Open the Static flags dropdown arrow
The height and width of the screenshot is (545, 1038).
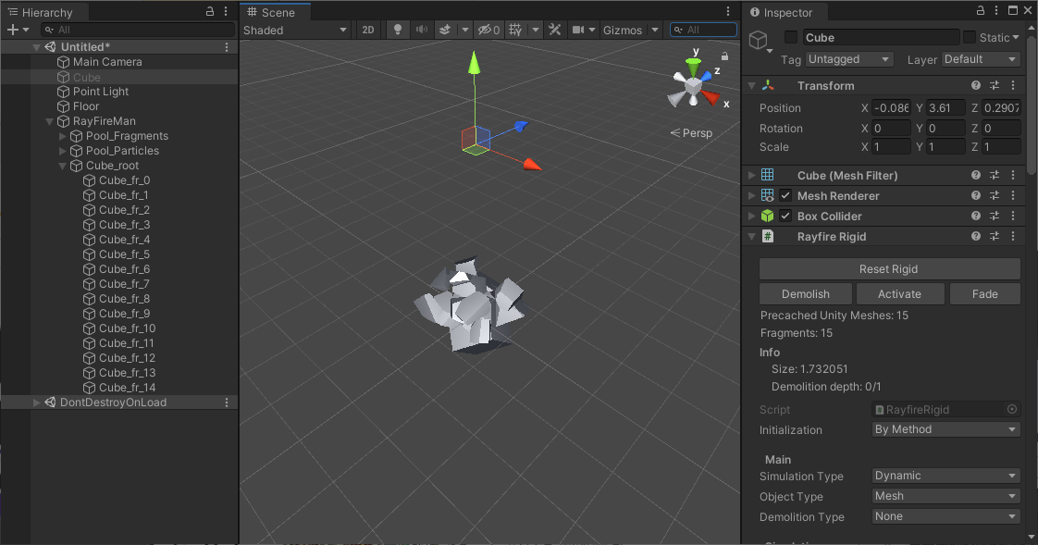1016,38
